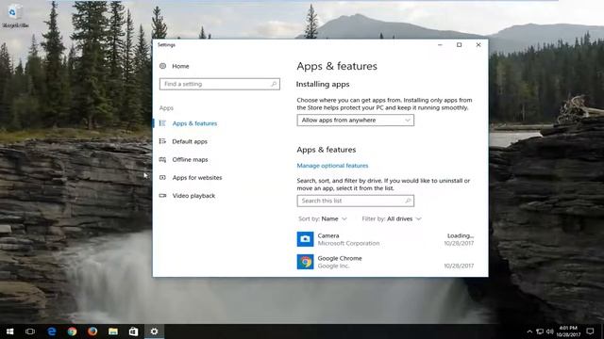The height and width of the screenshot is (339, 604).
Task: Click the Video playback sidebar icon
Action: [162, 196]
